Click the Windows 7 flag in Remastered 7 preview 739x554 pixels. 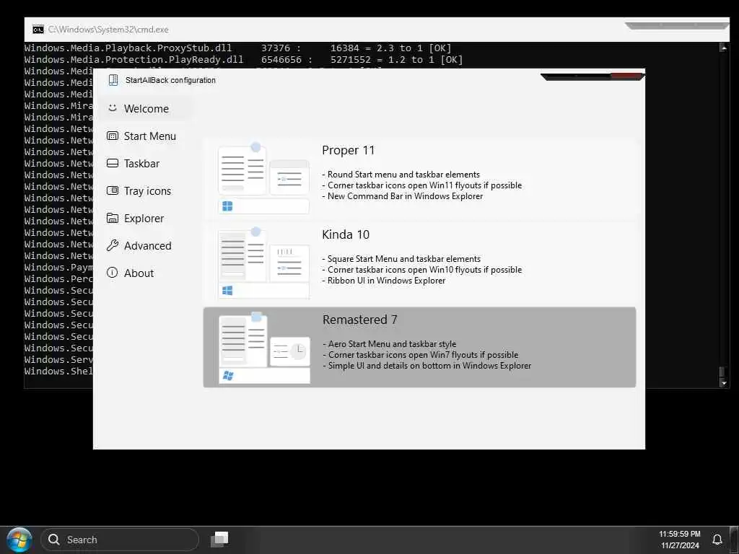click(228, 375)
